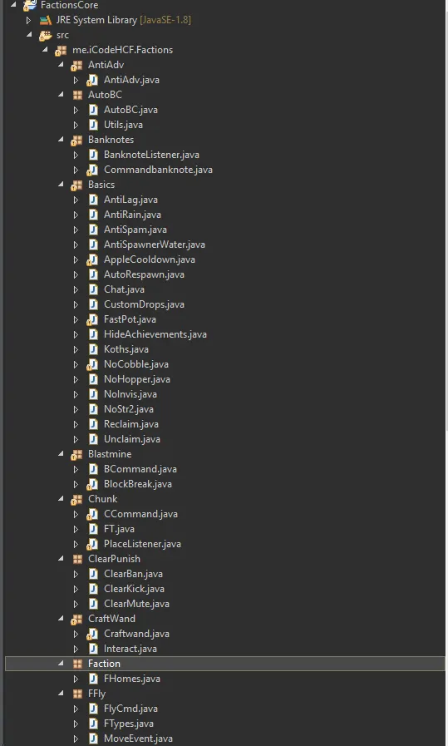The image size is (448, 746).
Task: Click the src source folder icon
Action: 45,35
